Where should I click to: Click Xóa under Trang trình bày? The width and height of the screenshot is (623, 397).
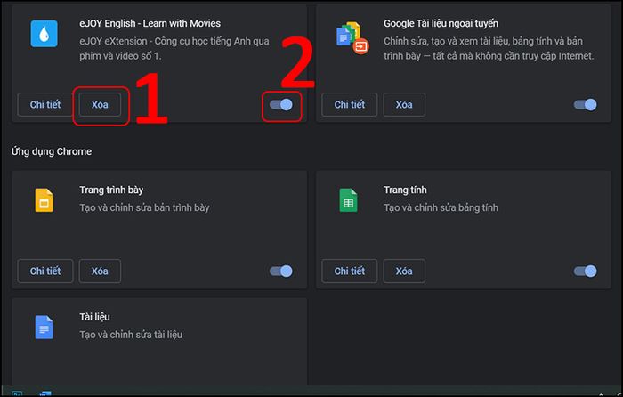pyautogui.click(x=100, y=271)
